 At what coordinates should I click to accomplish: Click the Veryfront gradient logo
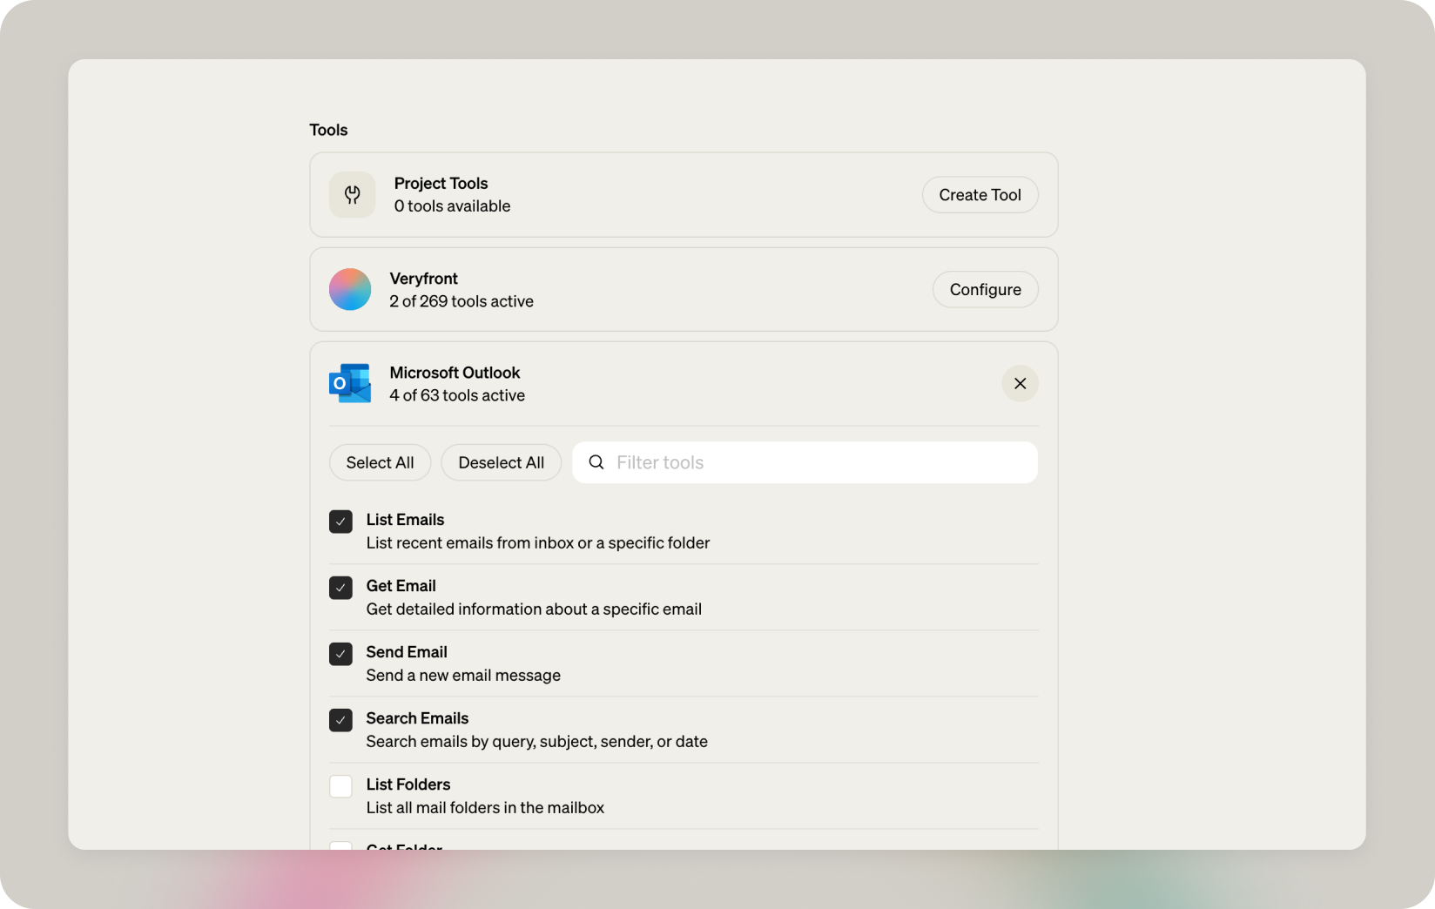click(x=350, y=289)
